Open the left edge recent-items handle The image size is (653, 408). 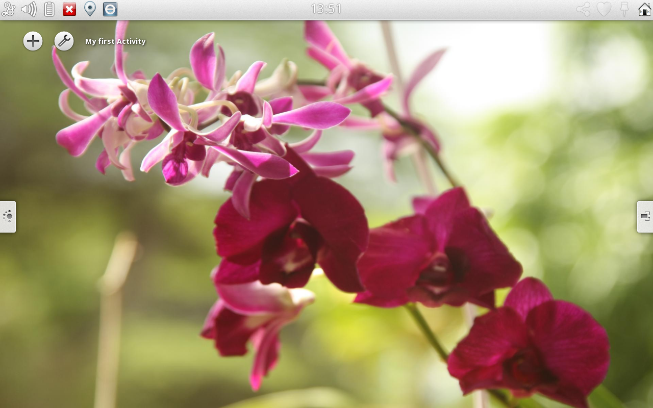point(8,217)
